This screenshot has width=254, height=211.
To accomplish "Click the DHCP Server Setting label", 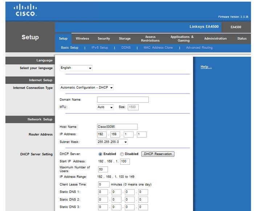I will pyautogui.click(x=36, y=154).
